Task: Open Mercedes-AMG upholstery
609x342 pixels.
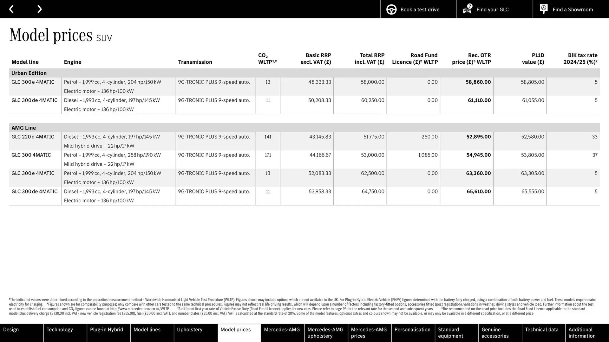Action: click(x=325, y=332)
